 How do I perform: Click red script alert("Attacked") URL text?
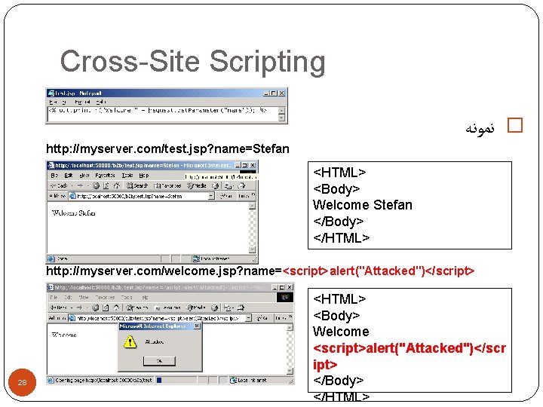(378, 271)
